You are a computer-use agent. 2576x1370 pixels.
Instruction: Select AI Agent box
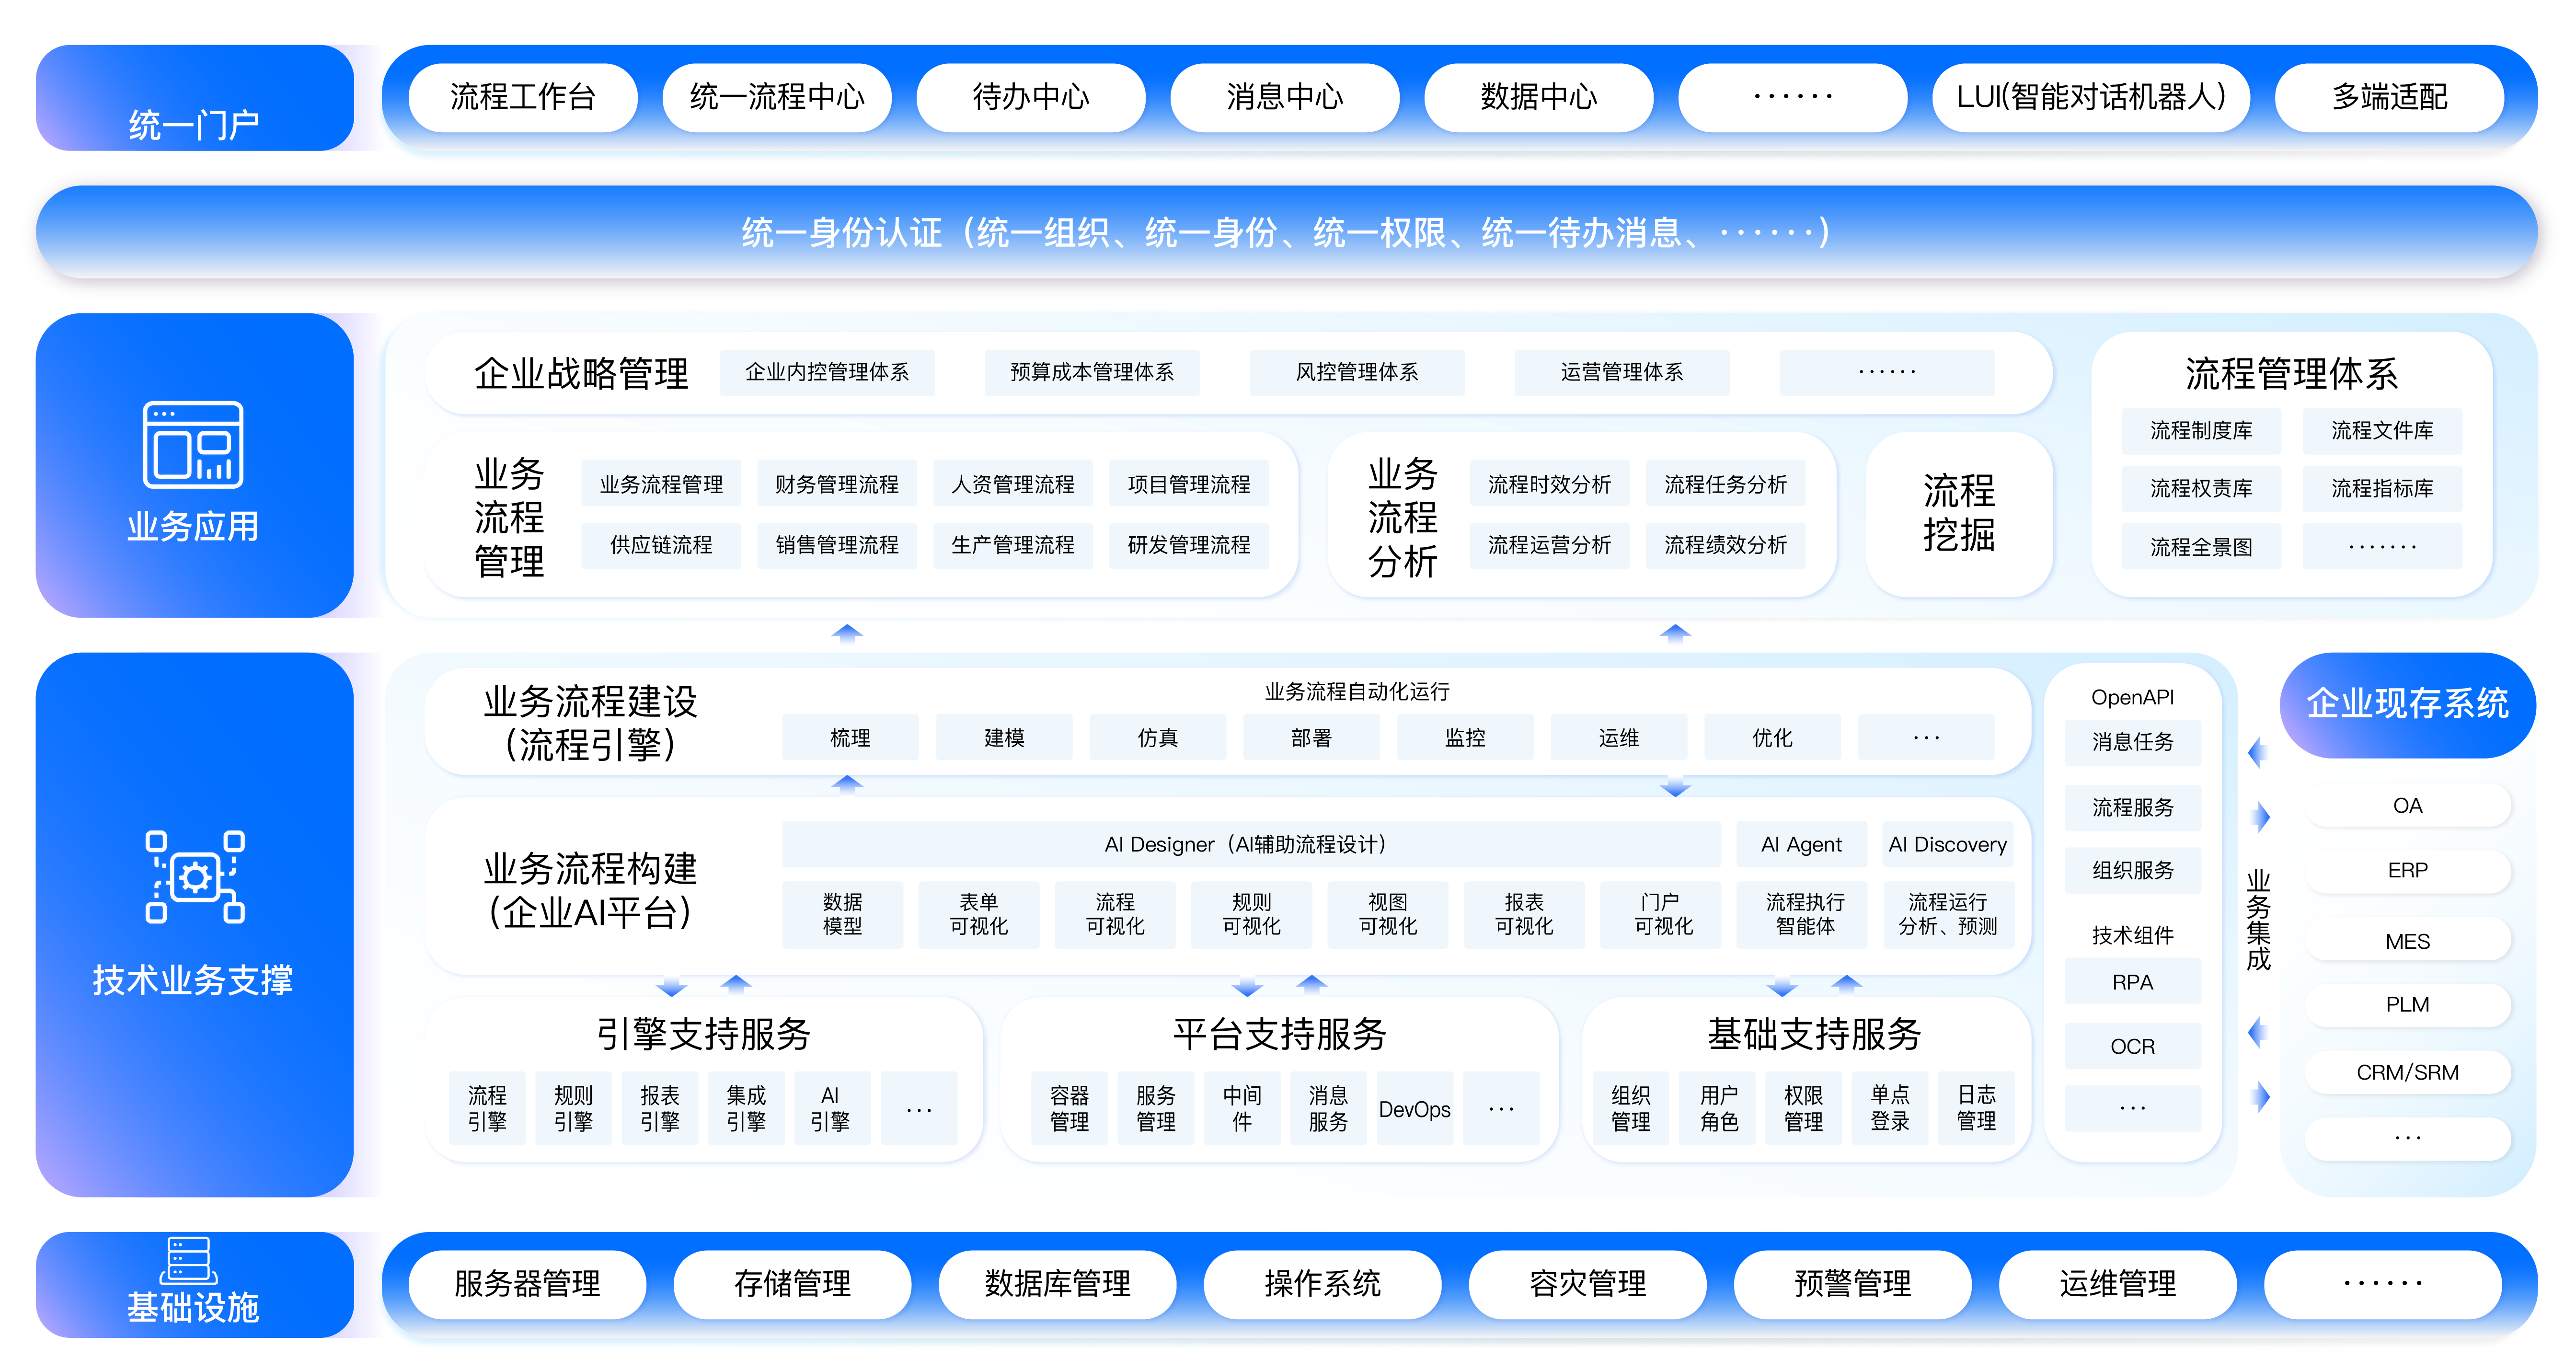point(1802,844)
